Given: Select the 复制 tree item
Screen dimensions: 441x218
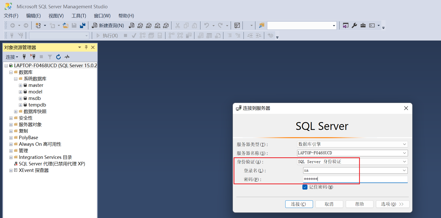Looking at the screenshot, I should click(23, 131).
